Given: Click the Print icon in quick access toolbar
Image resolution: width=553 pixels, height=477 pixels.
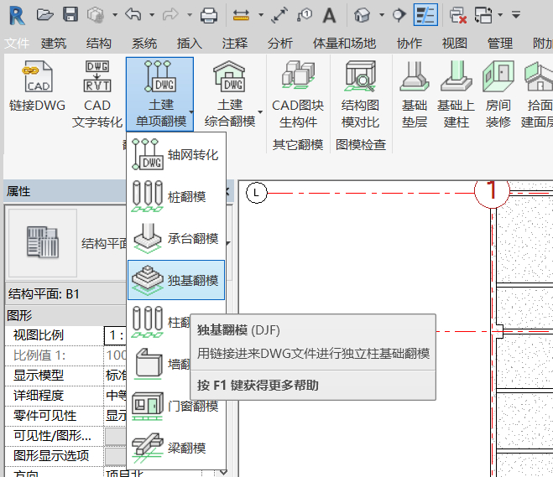Looking at the screenshot, I should [x=209, y=15].
